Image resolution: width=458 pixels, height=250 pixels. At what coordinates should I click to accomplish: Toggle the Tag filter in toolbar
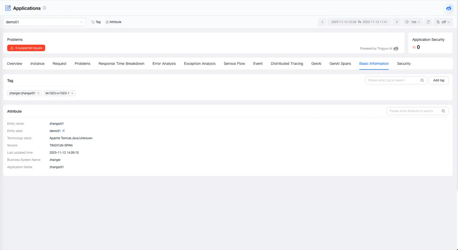[x=96, y=22]
